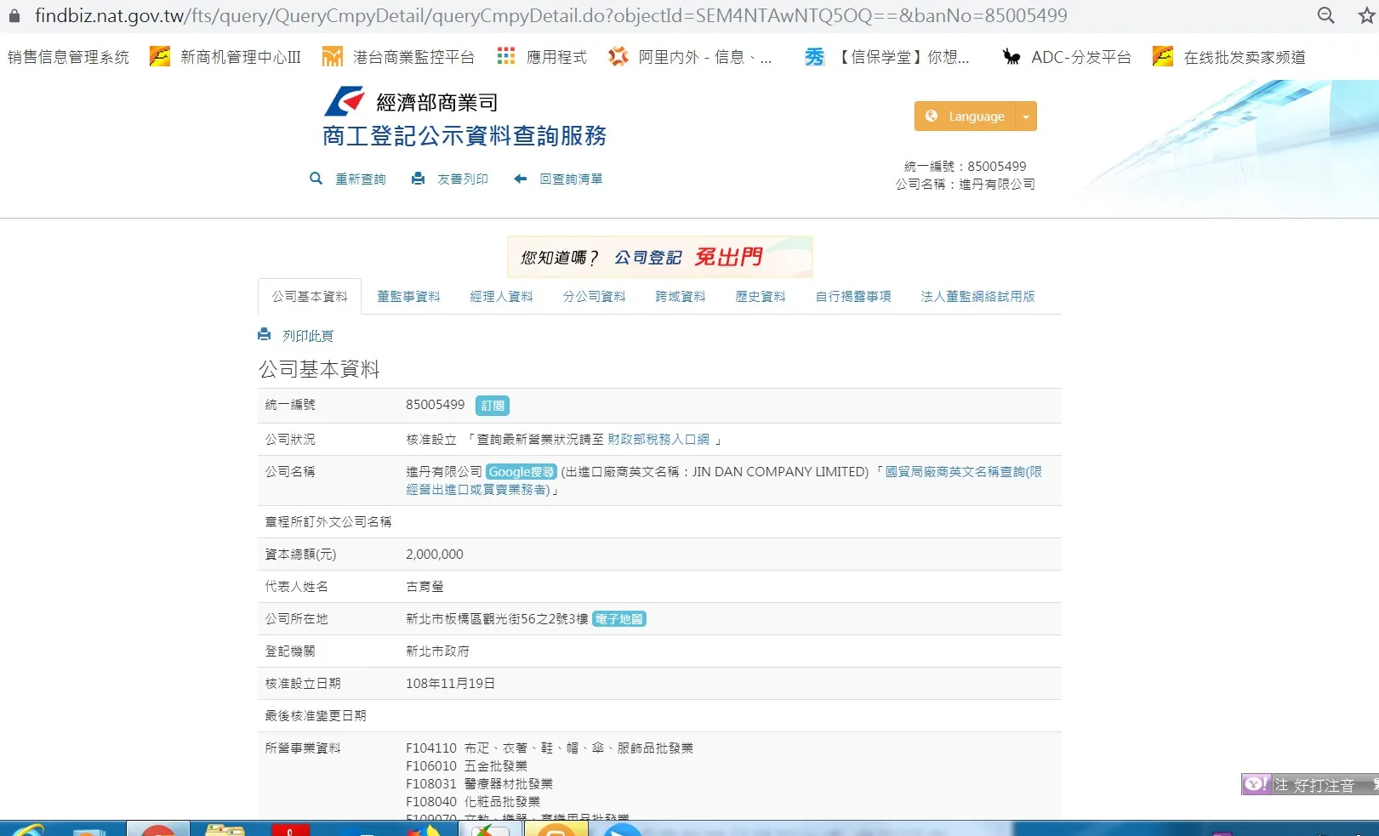
Task: Expand the Language dropdown arrow
Action: (x=1026, y=117)
